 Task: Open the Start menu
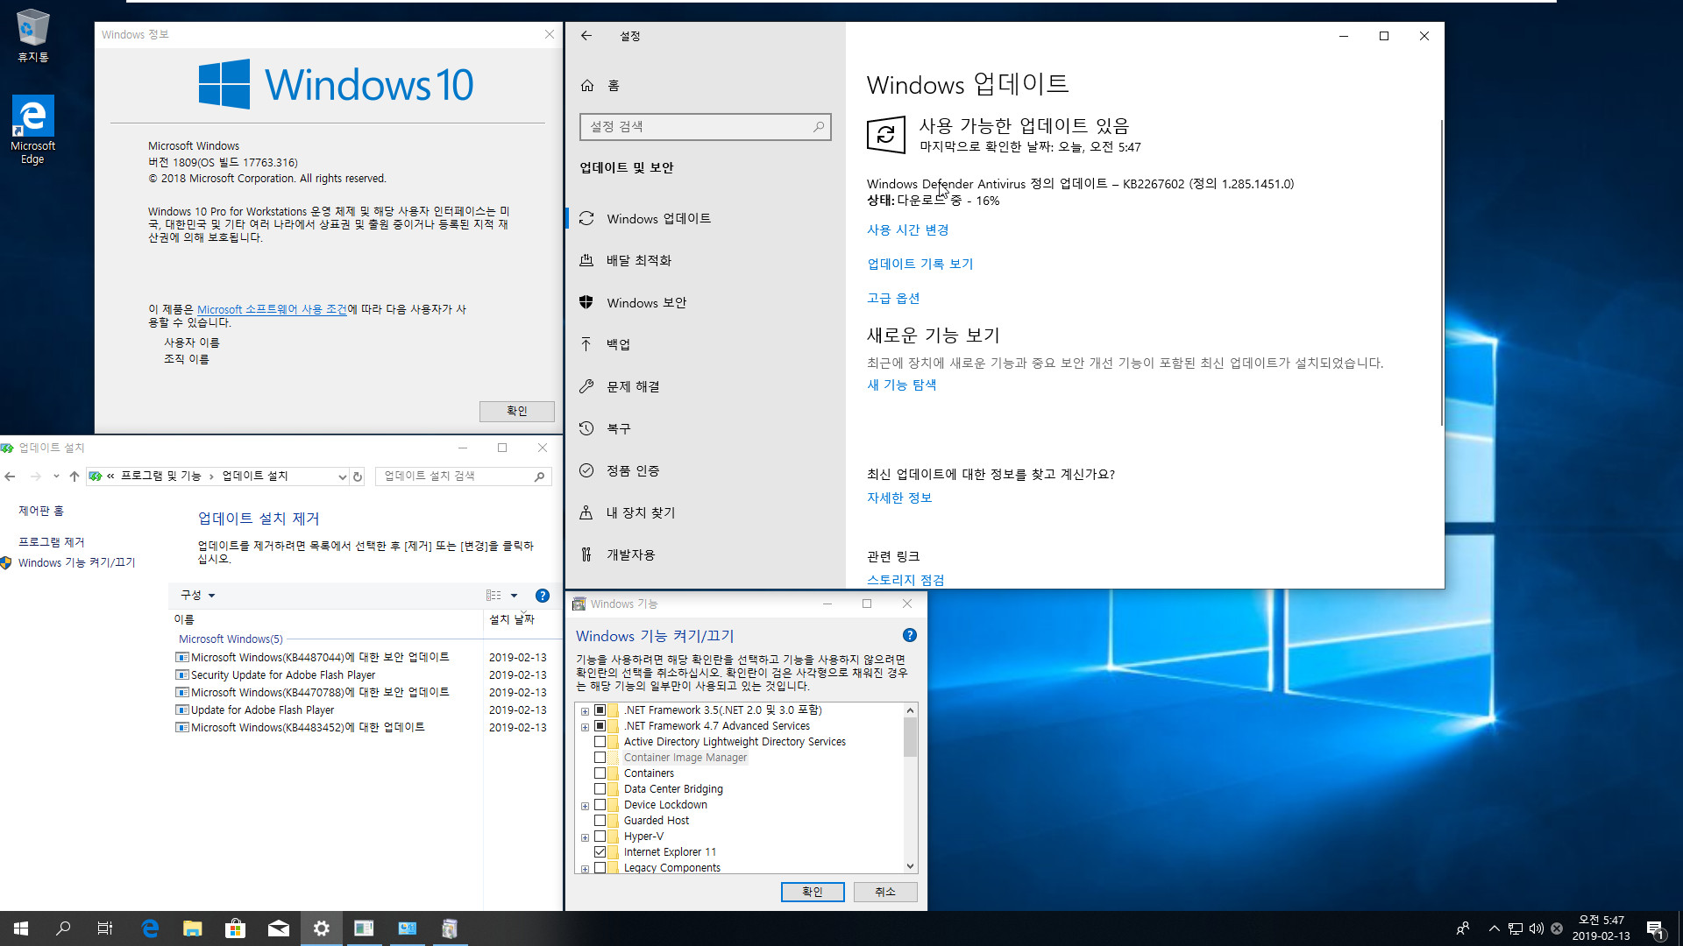pos(21,928)
